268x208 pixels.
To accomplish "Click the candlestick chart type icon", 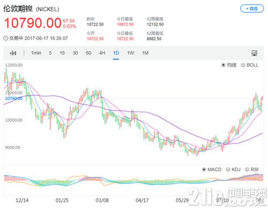I will (13, 53).
